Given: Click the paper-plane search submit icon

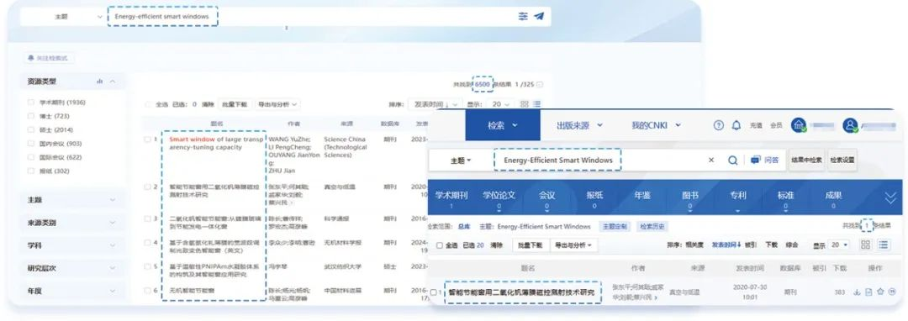Looking at the screenshot, I should pyautogui.click(x=539, y=16).
